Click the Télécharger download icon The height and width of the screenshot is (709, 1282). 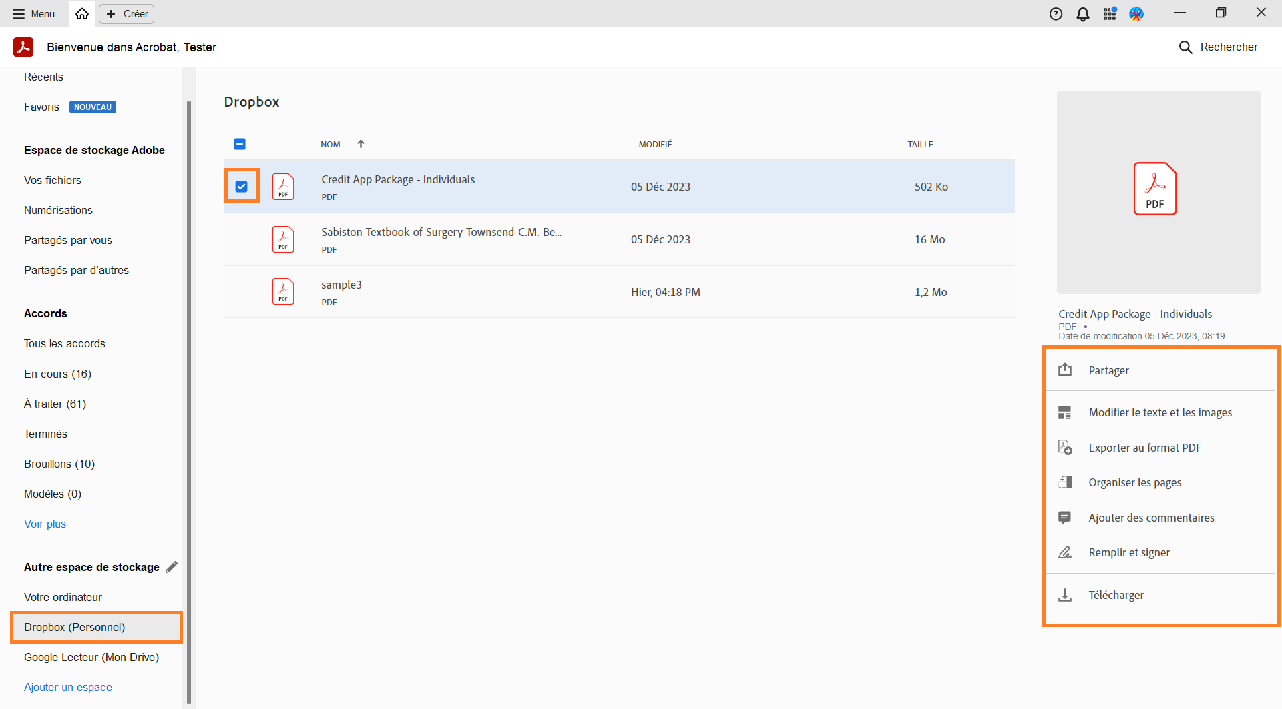click(1065, 594)
